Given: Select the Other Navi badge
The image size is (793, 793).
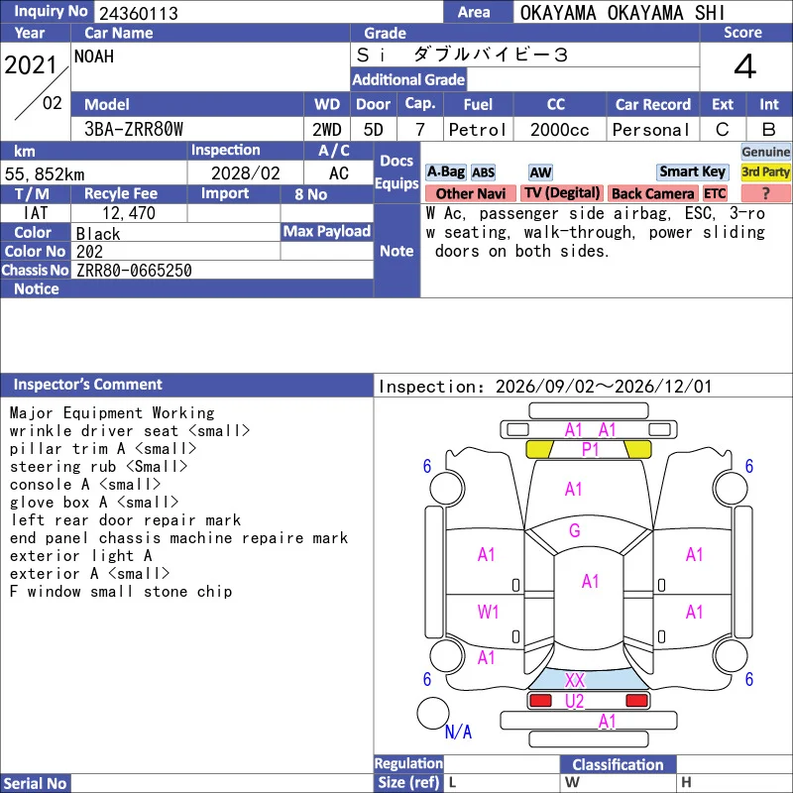Looking at the screenshot, I should click(x=470, y=193).
